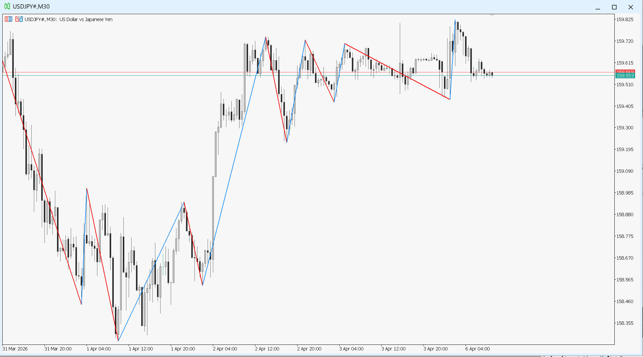Click the '1 Apr 20:00' time axis label

[183, 349]
